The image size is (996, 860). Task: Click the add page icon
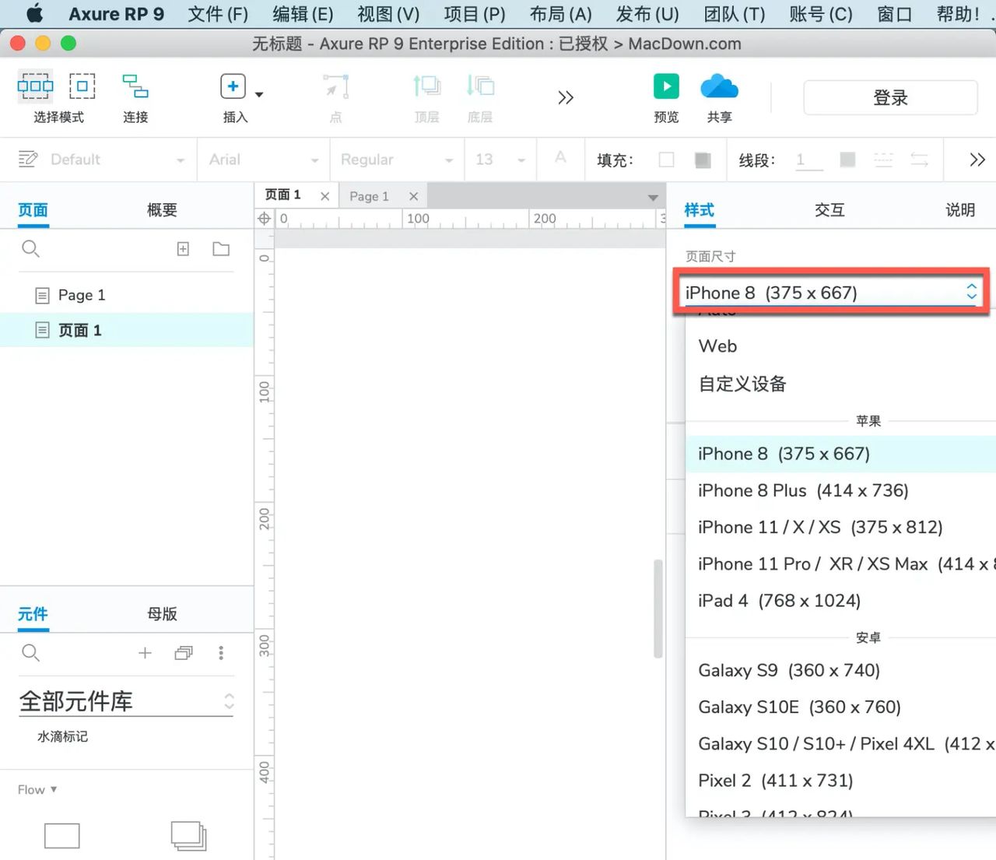183,249
